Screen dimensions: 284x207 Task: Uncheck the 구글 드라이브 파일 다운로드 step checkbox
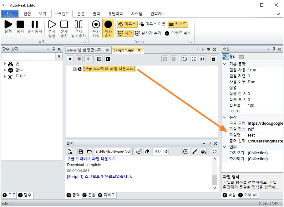coord(75,69)
